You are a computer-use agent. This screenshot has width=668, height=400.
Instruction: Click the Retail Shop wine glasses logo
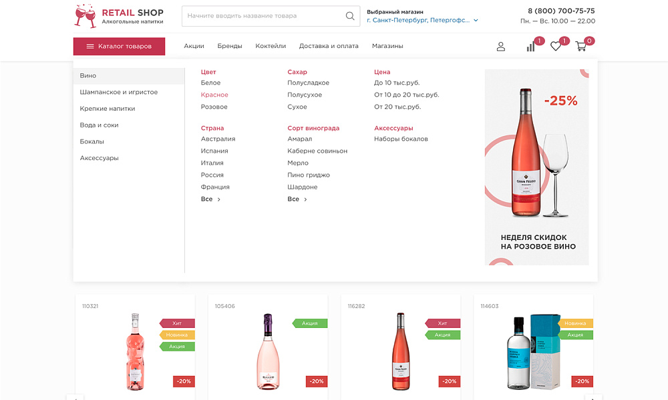86,16
